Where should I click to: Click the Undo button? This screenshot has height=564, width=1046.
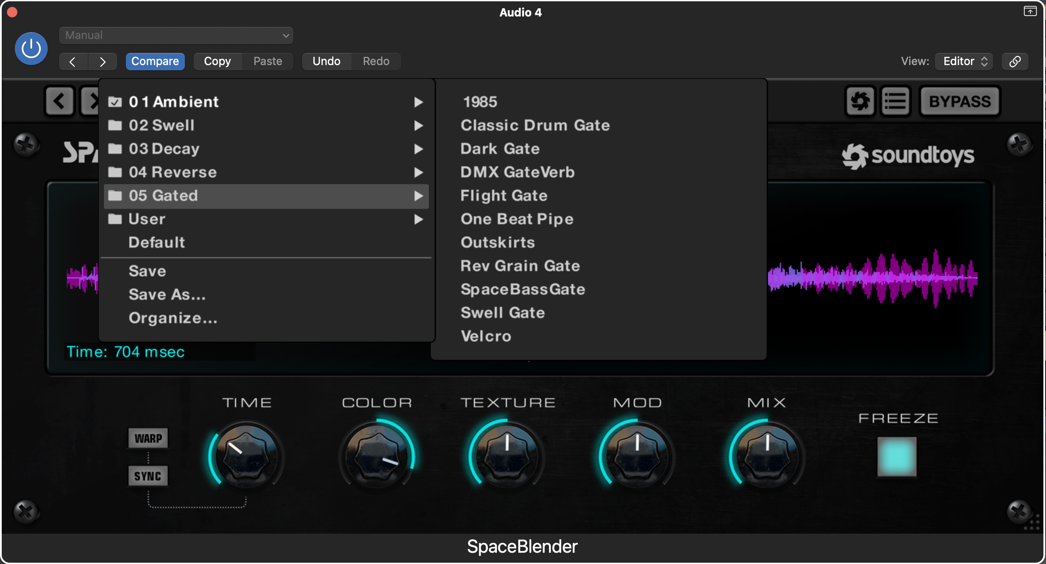326,61
